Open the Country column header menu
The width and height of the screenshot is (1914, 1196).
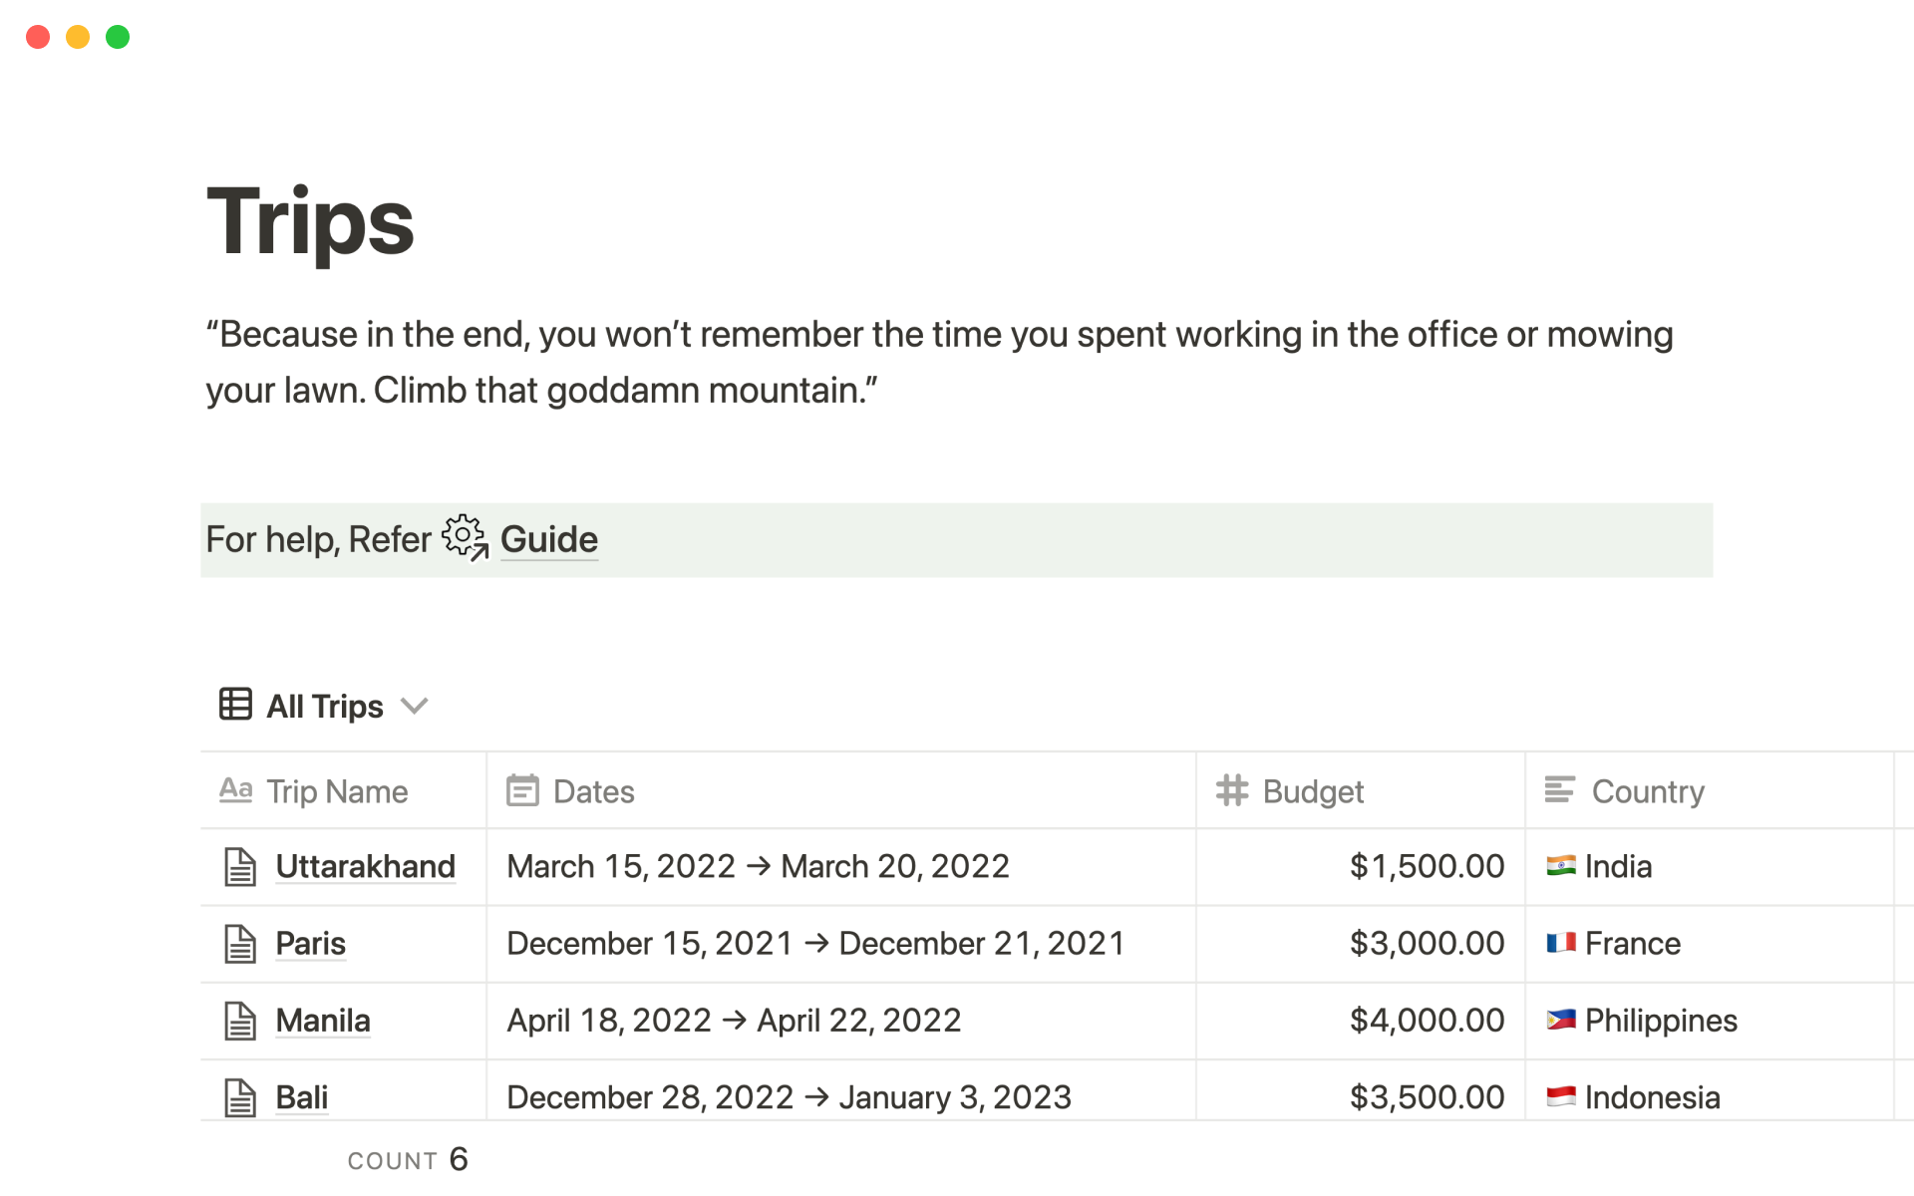click(1647, 791)
